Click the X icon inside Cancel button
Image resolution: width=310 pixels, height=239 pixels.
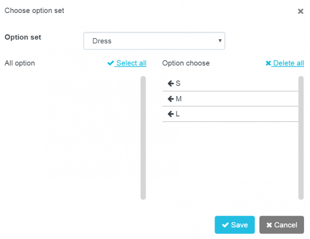pos(269,225)
